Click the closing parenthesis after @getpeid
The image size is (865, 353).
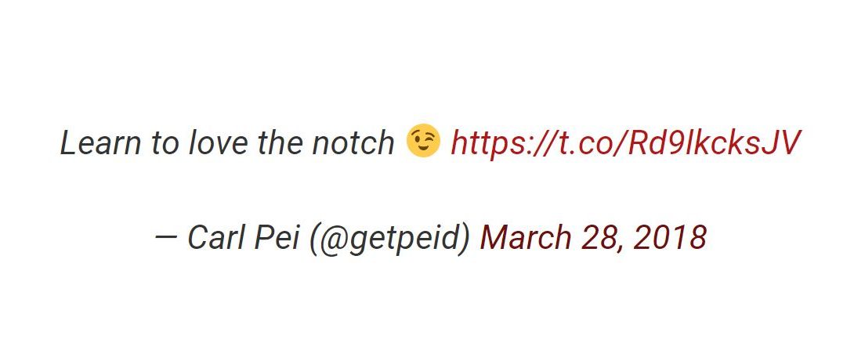coord(465,238)
